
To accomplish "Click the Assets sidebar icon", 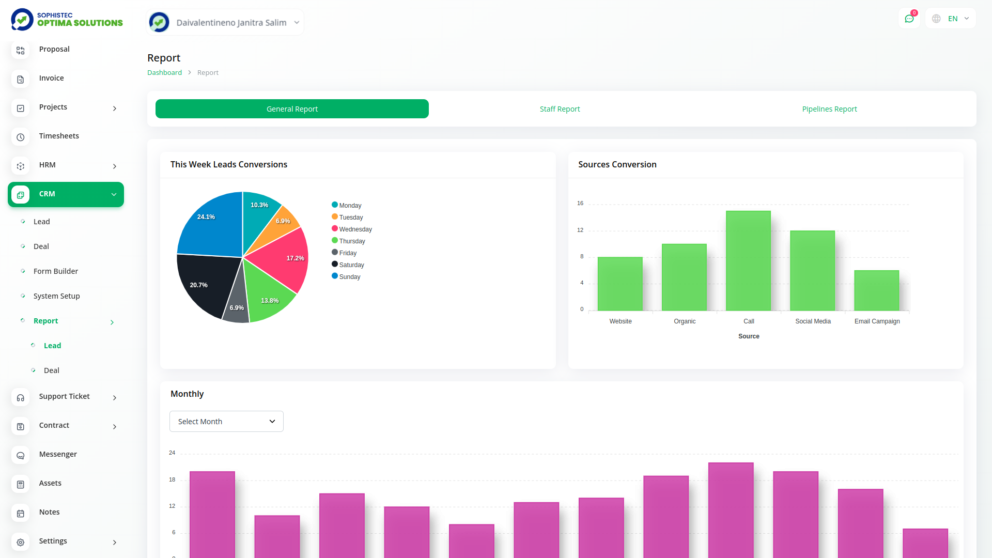I will [x=20, y=484].
